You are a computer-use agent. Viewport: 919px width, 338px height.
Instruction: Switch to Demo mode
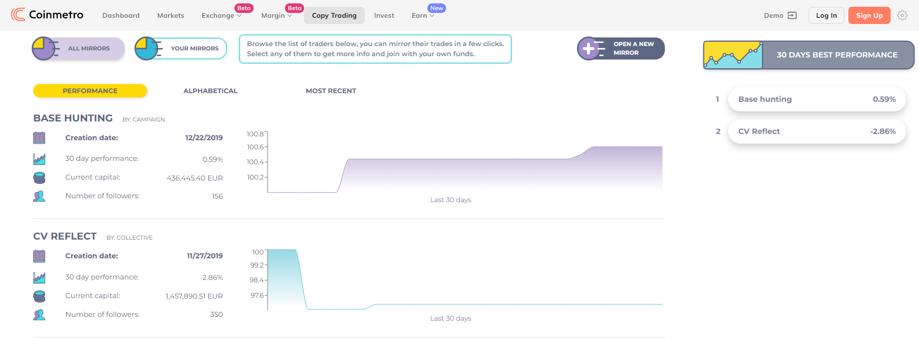(780, 15)
